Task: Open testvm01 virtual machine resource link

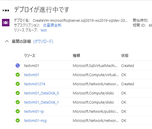Action: 32,75
